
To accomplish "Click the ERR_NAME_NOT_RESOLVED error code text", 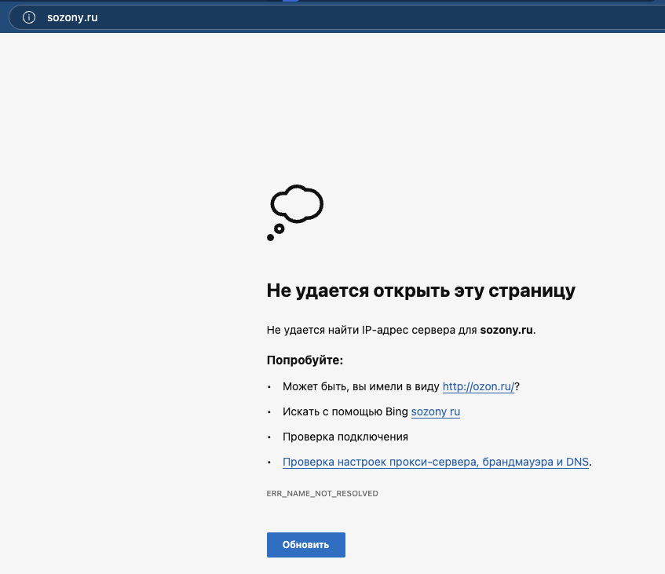I will click(x=322, y=493).
